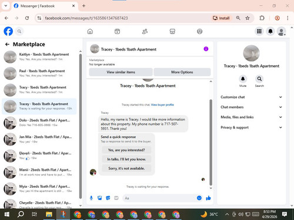Close the Messenger | Facebook tab
Screen dimensions: 294x220
coord(73,6)
